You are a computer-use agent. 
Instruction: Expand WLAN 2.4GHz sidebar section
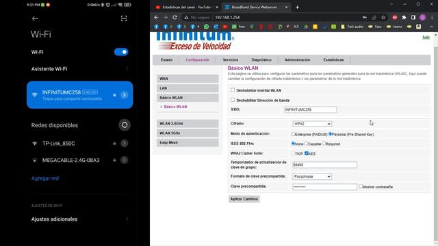(188, 124)
